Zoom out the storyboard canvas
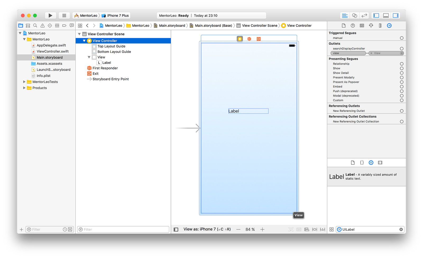The height and width of the screenshot is (258, 423). pos(238,229)
